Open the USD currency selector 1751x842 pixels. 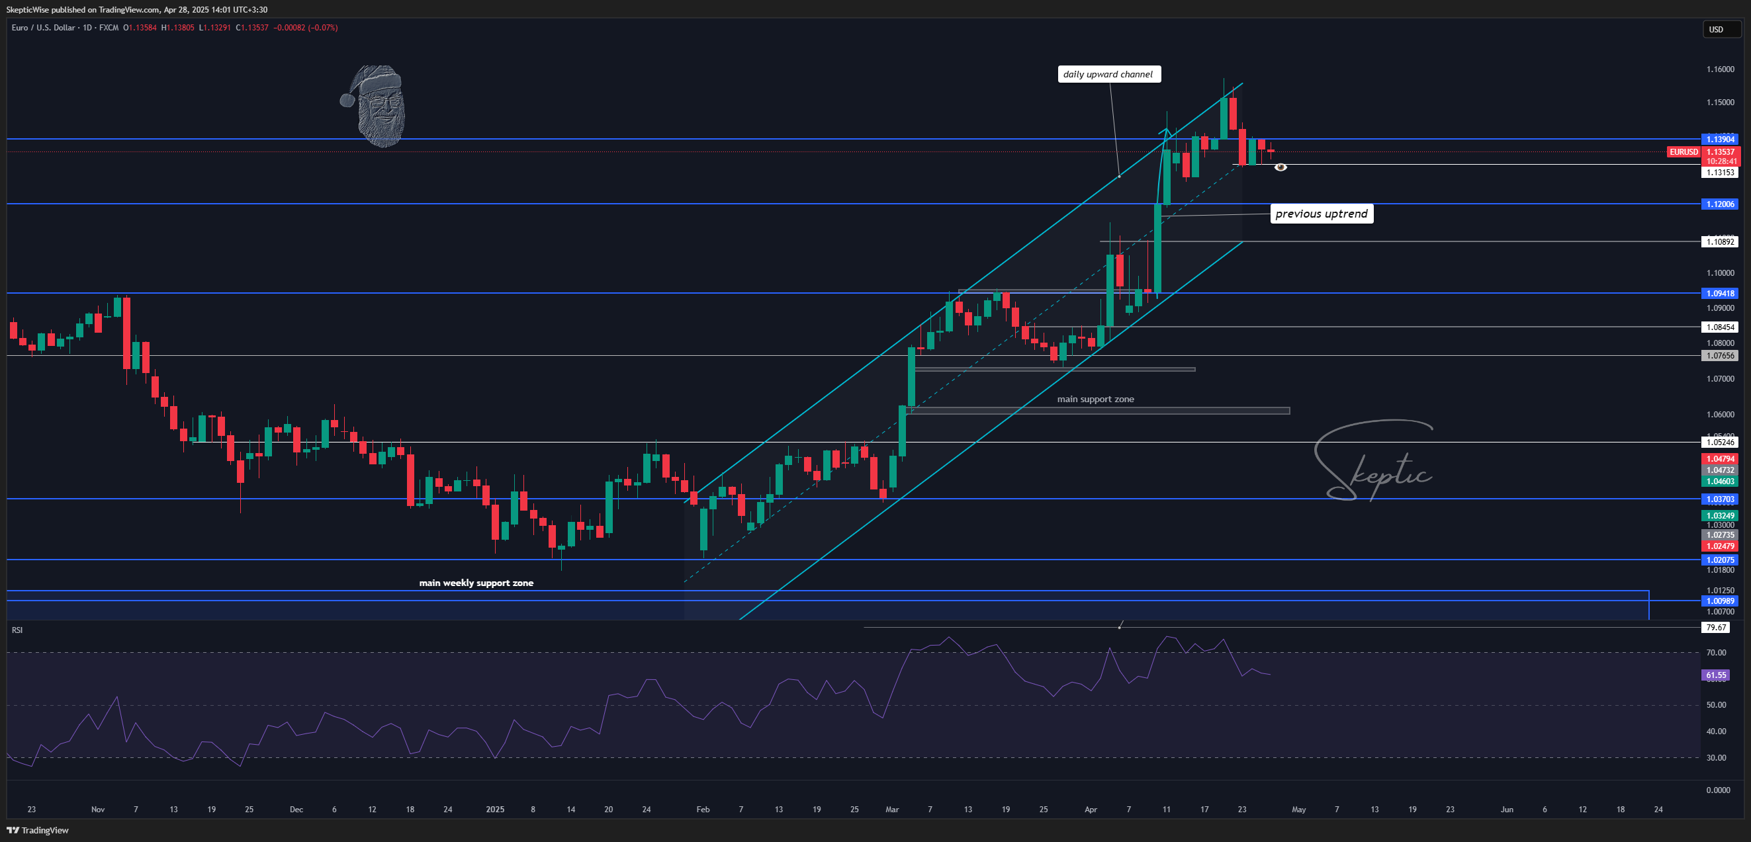click(x=1721, y=29)
